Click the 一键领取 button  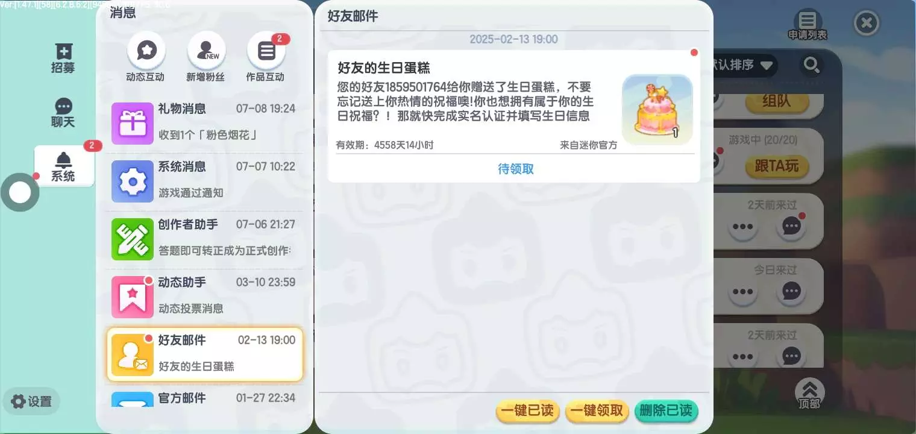tap(597, 411)
